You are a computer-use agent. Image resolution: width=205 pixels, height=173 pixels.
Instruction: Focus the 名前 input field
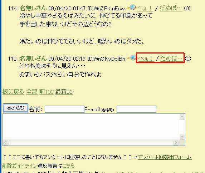click(64, 109)
